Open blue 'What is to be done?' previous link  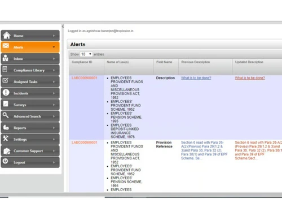click(196, 78)
